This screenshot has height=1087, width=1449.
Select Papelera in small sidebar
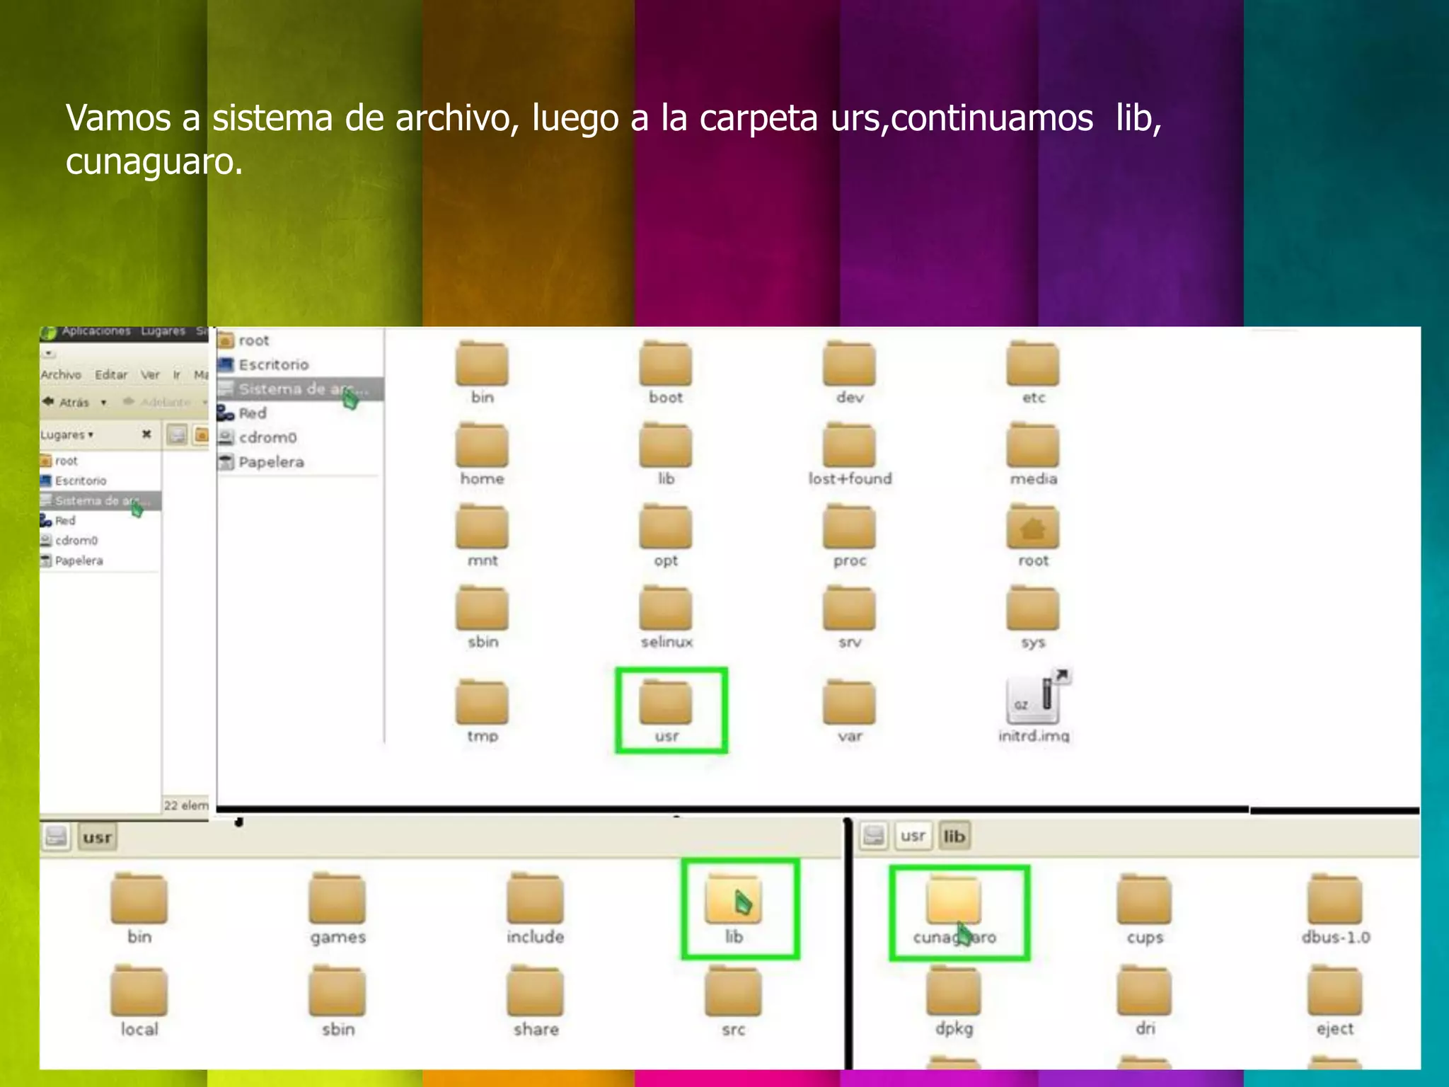[x=100, y=560]
